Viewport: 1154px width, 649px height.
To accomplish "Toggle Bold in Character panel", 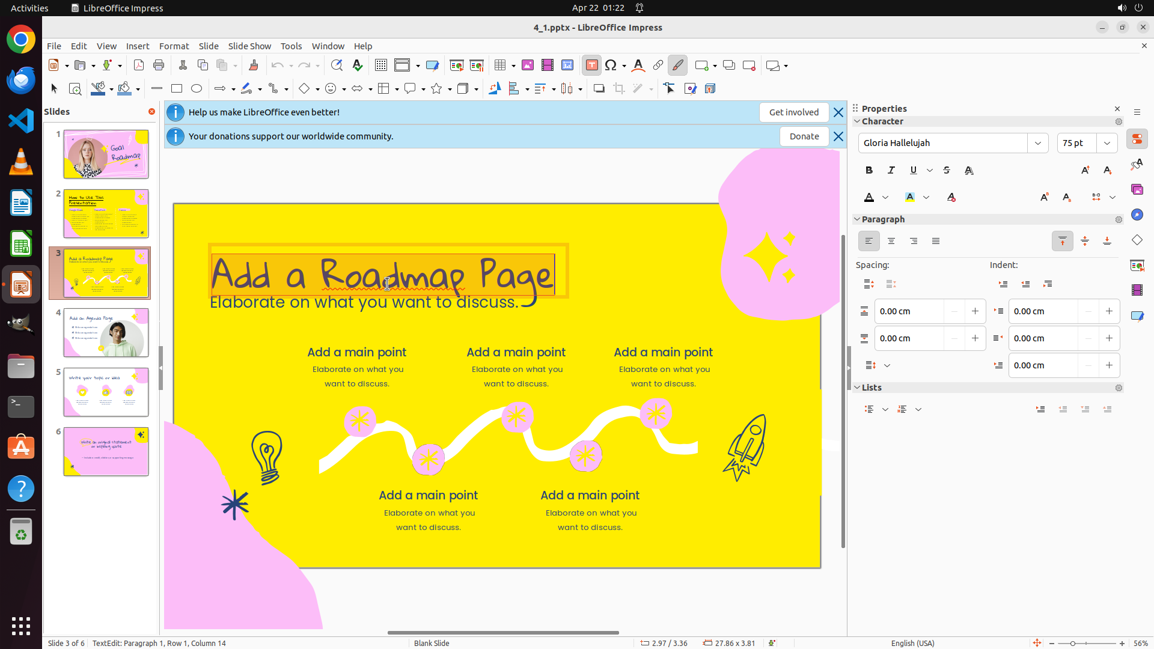I will pos(869,171).
